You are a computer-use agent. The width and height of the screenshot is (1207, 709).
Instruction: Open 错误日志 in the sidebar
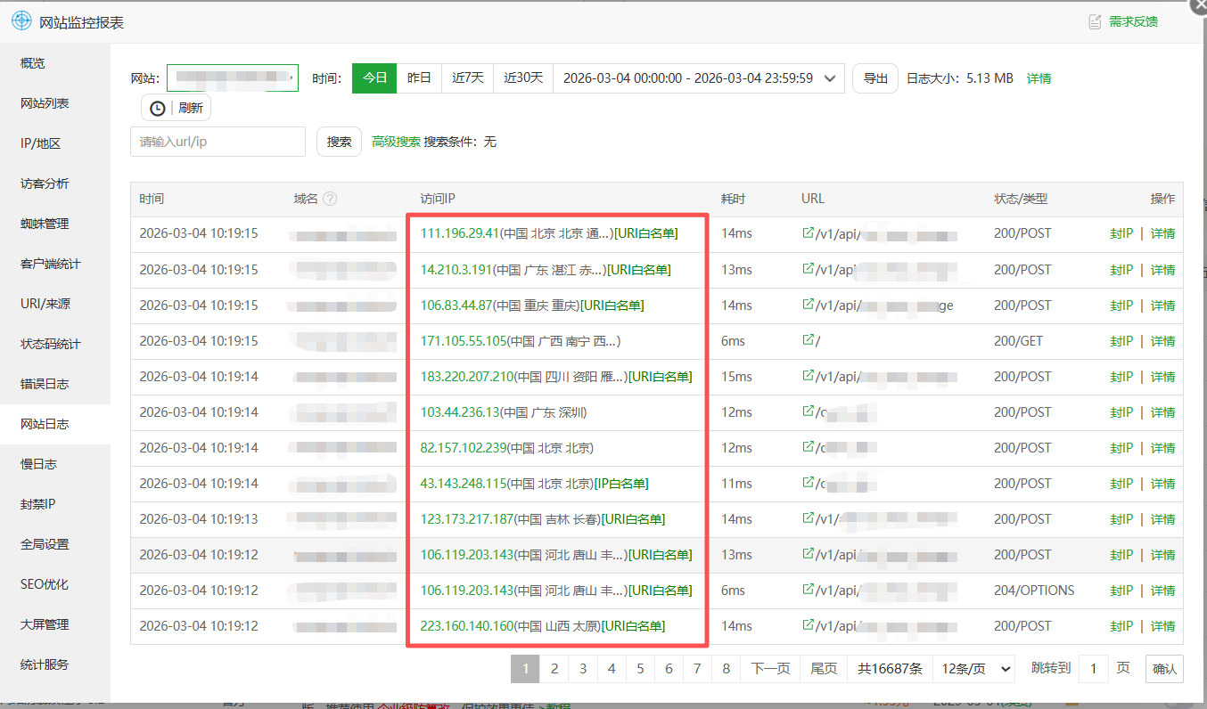click(x=45, y=384)
